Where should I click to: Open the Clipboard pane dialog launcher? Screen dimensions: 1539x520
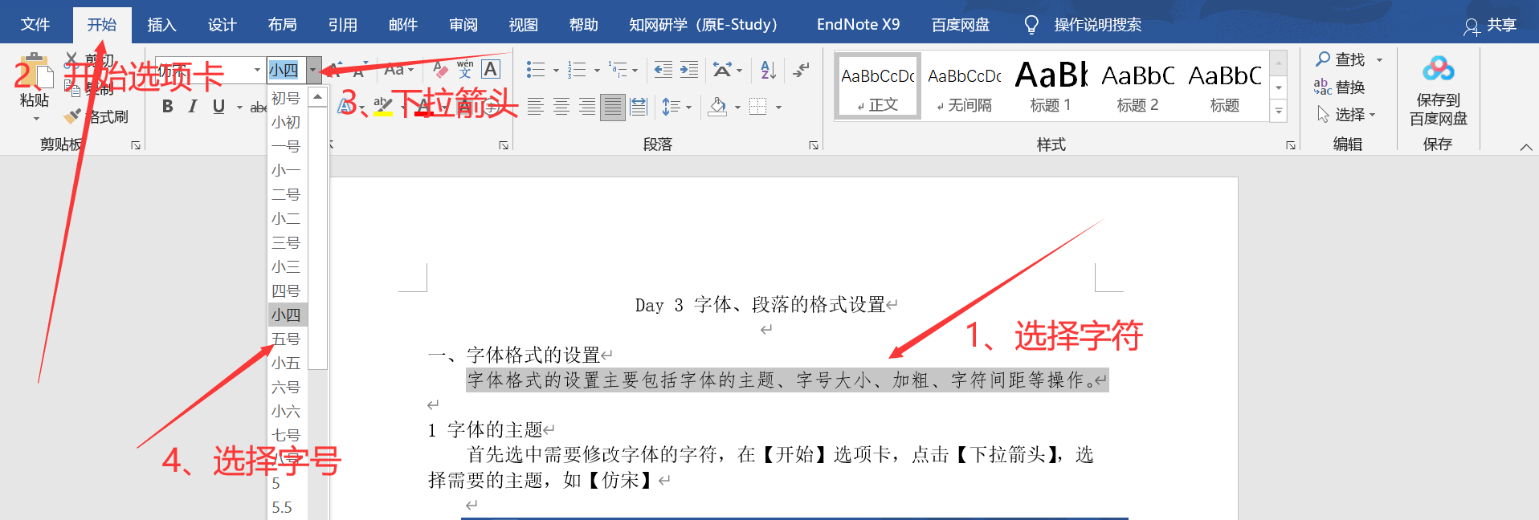136,145
